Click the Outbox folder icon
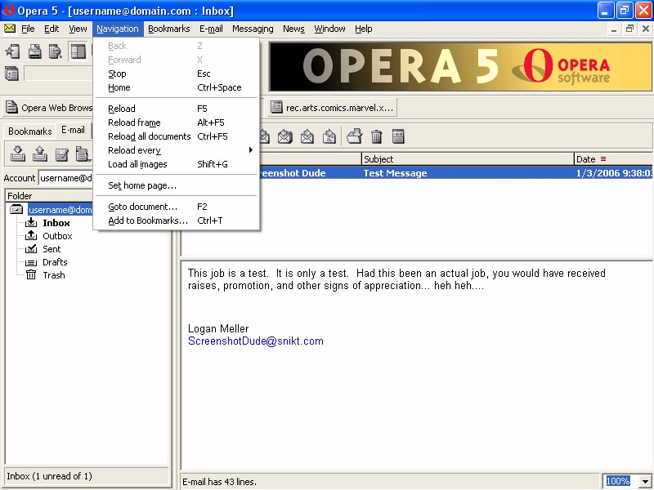The height and width of the screenshot is (490, 654). point(31,236)
